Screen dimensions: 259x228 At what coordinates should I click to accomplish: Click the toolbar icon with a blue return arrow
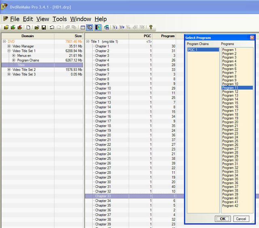click(122, 27)
